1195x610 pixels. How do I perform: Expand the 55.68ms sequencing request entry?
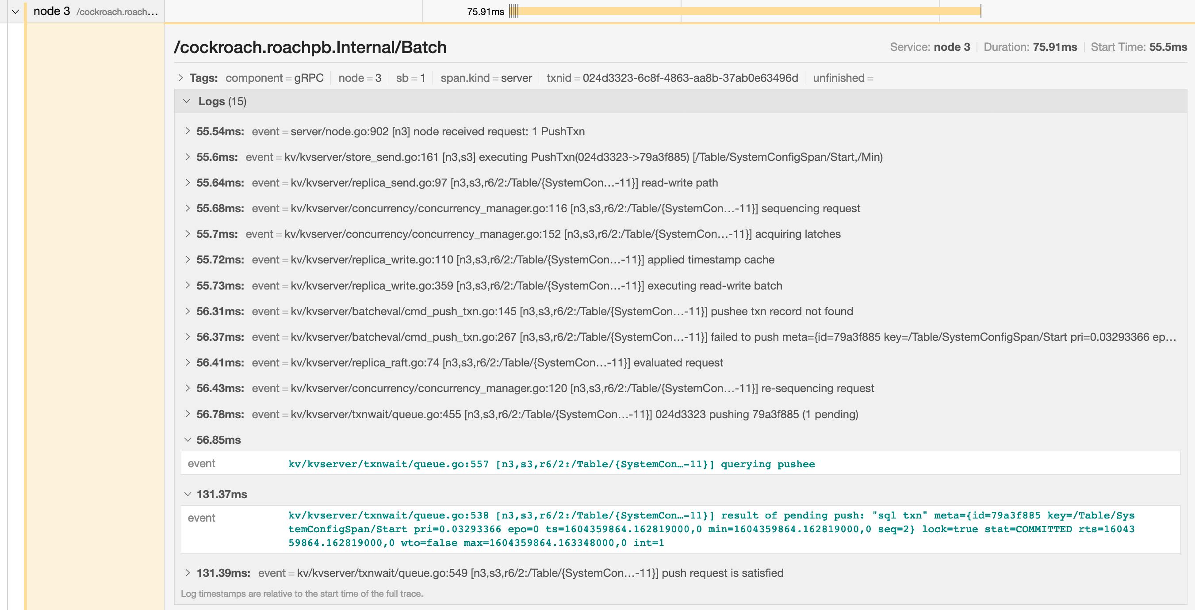tap(188, 208)
